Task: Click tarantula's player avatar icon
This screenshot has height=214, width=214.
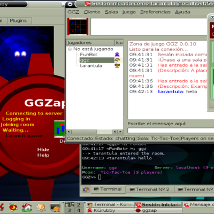Action: point(117,66)
